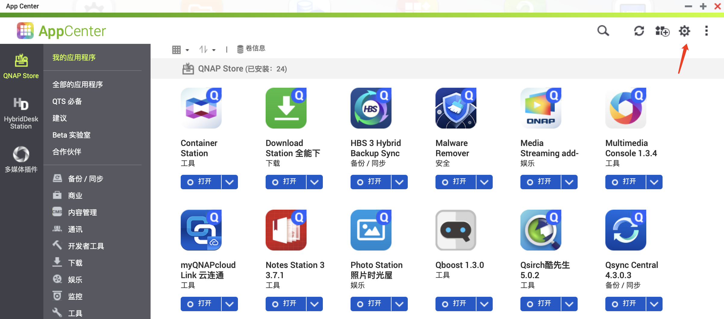
Task: Click the Media Streaming add-on icon
Action: click(541, 108)
